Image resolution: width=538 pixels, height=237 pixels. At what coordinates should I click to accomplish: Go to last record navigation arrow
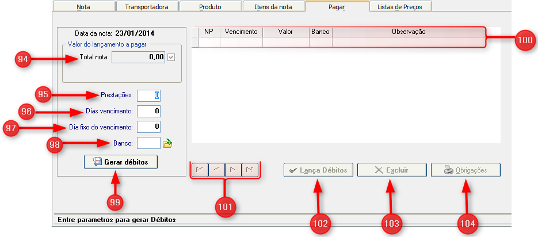[x=250, y=170]
